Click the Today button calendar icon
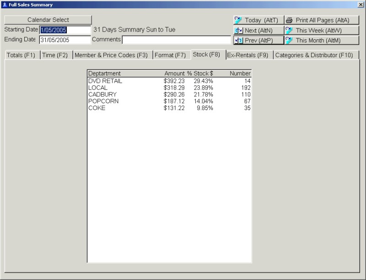Screen dimensions: 366x280 238,20
